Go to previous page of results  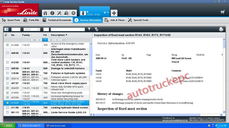click(x=39, y=40)
